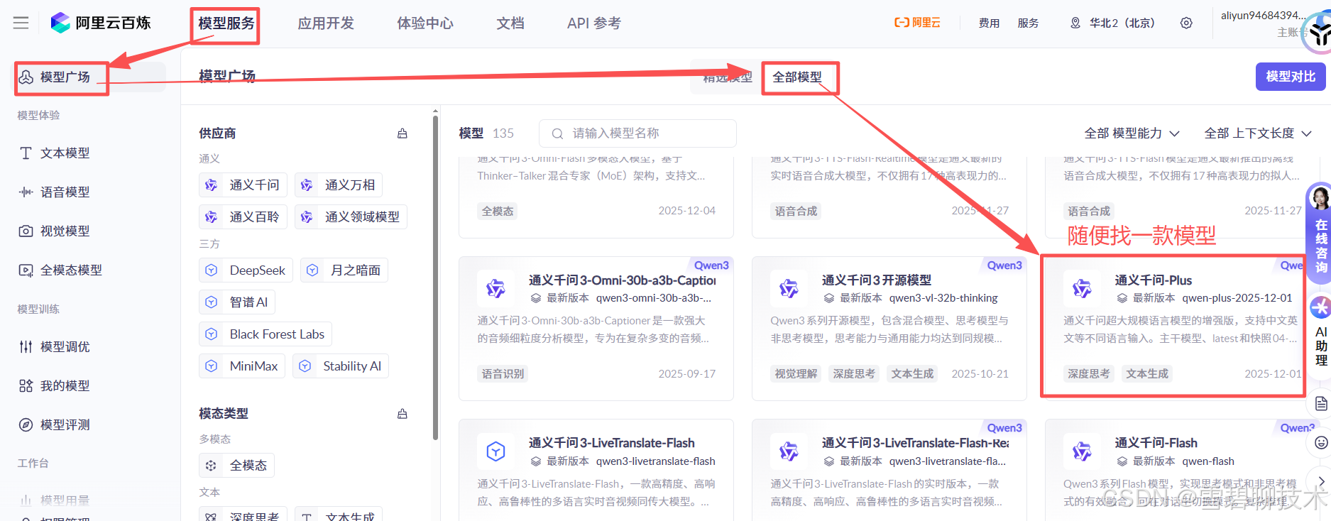The image size is (1331, 521).
Task: Click the 模型对比 button
Action: pos(1291,77)
